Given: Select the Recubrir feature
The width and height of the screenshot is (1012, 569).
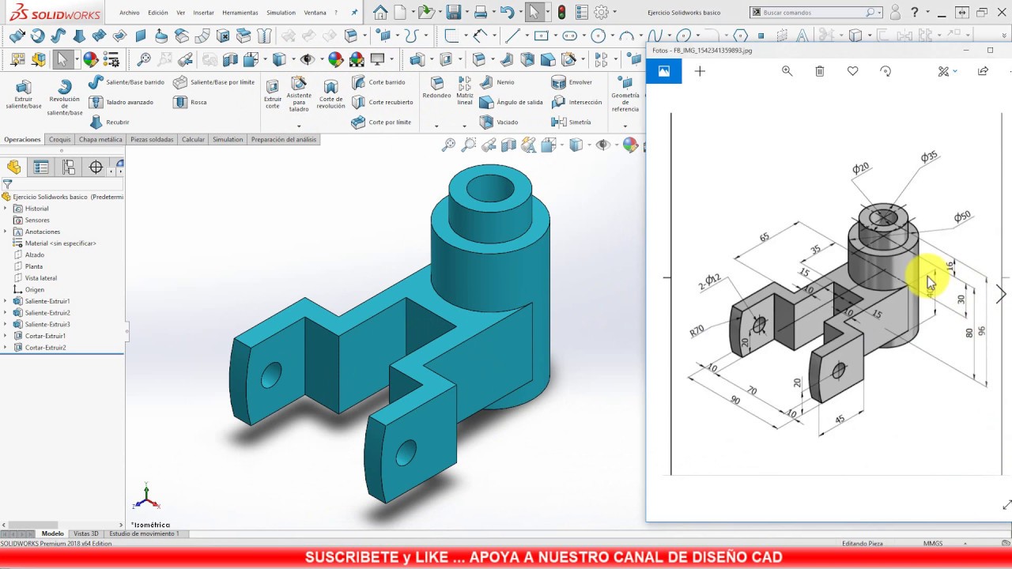Looking at the screenshot, I should 109,122.
